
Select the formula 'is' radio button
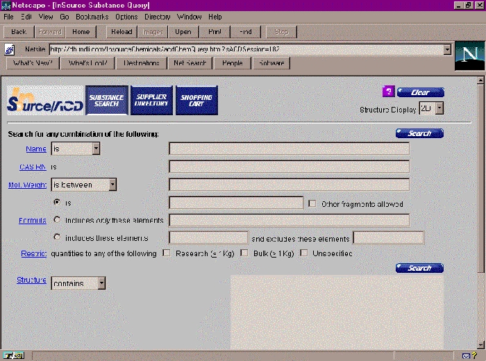(57, 202)
